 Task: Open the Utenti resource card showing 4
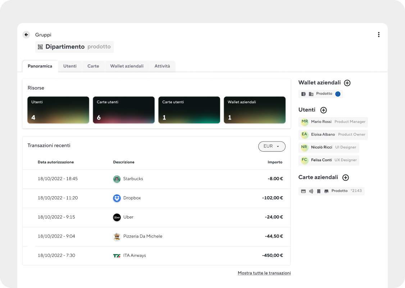coord(58,110)
